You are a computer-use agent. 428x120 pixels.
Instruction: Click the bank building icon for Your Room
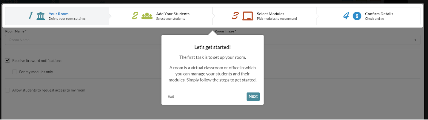point(41,16)
